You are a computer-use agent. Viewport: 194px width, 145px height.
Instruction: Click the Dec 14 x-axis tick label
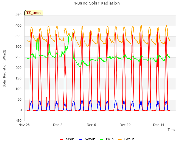point(159,125)
